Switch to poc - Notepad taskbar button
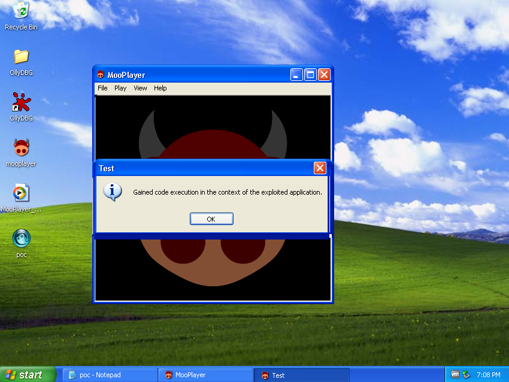This screenshot has height=382, width=509. click(110, 375)
